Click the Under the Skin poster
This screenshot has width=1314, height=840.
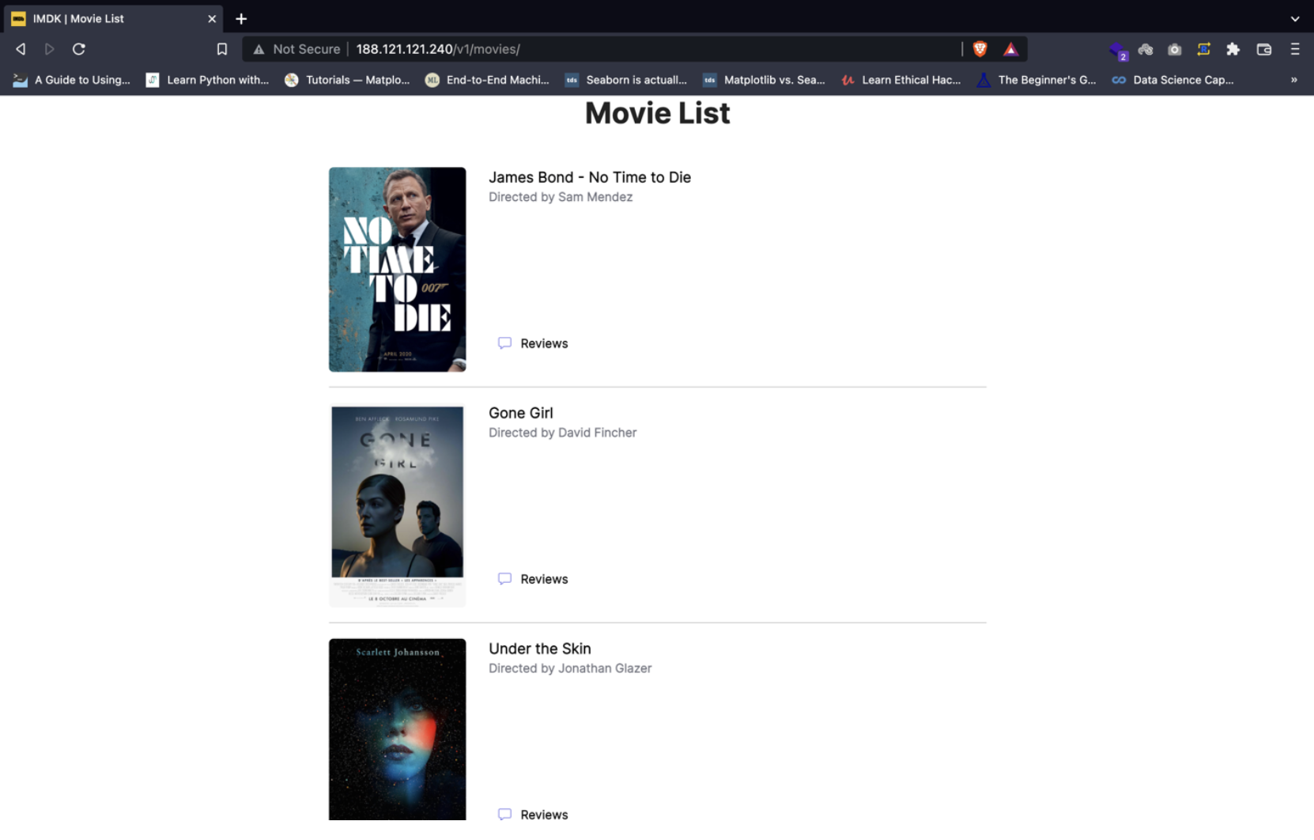tap(398, 729)
